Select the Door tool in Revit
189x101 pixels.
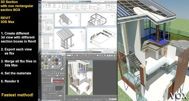click(46, 6)
